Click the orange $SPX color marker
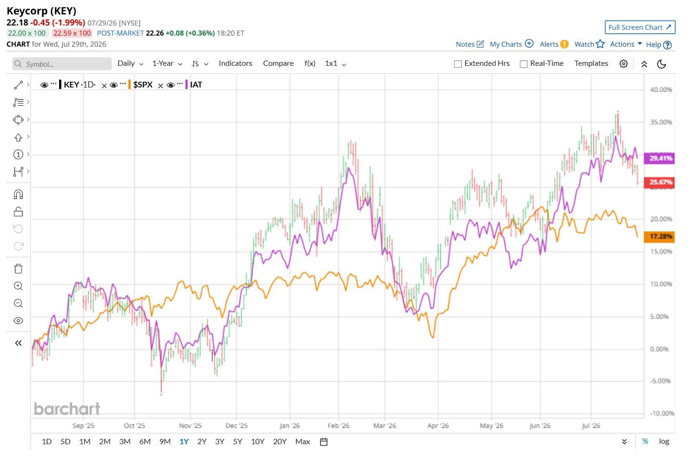Screen dimensions: 691x461 130,85
